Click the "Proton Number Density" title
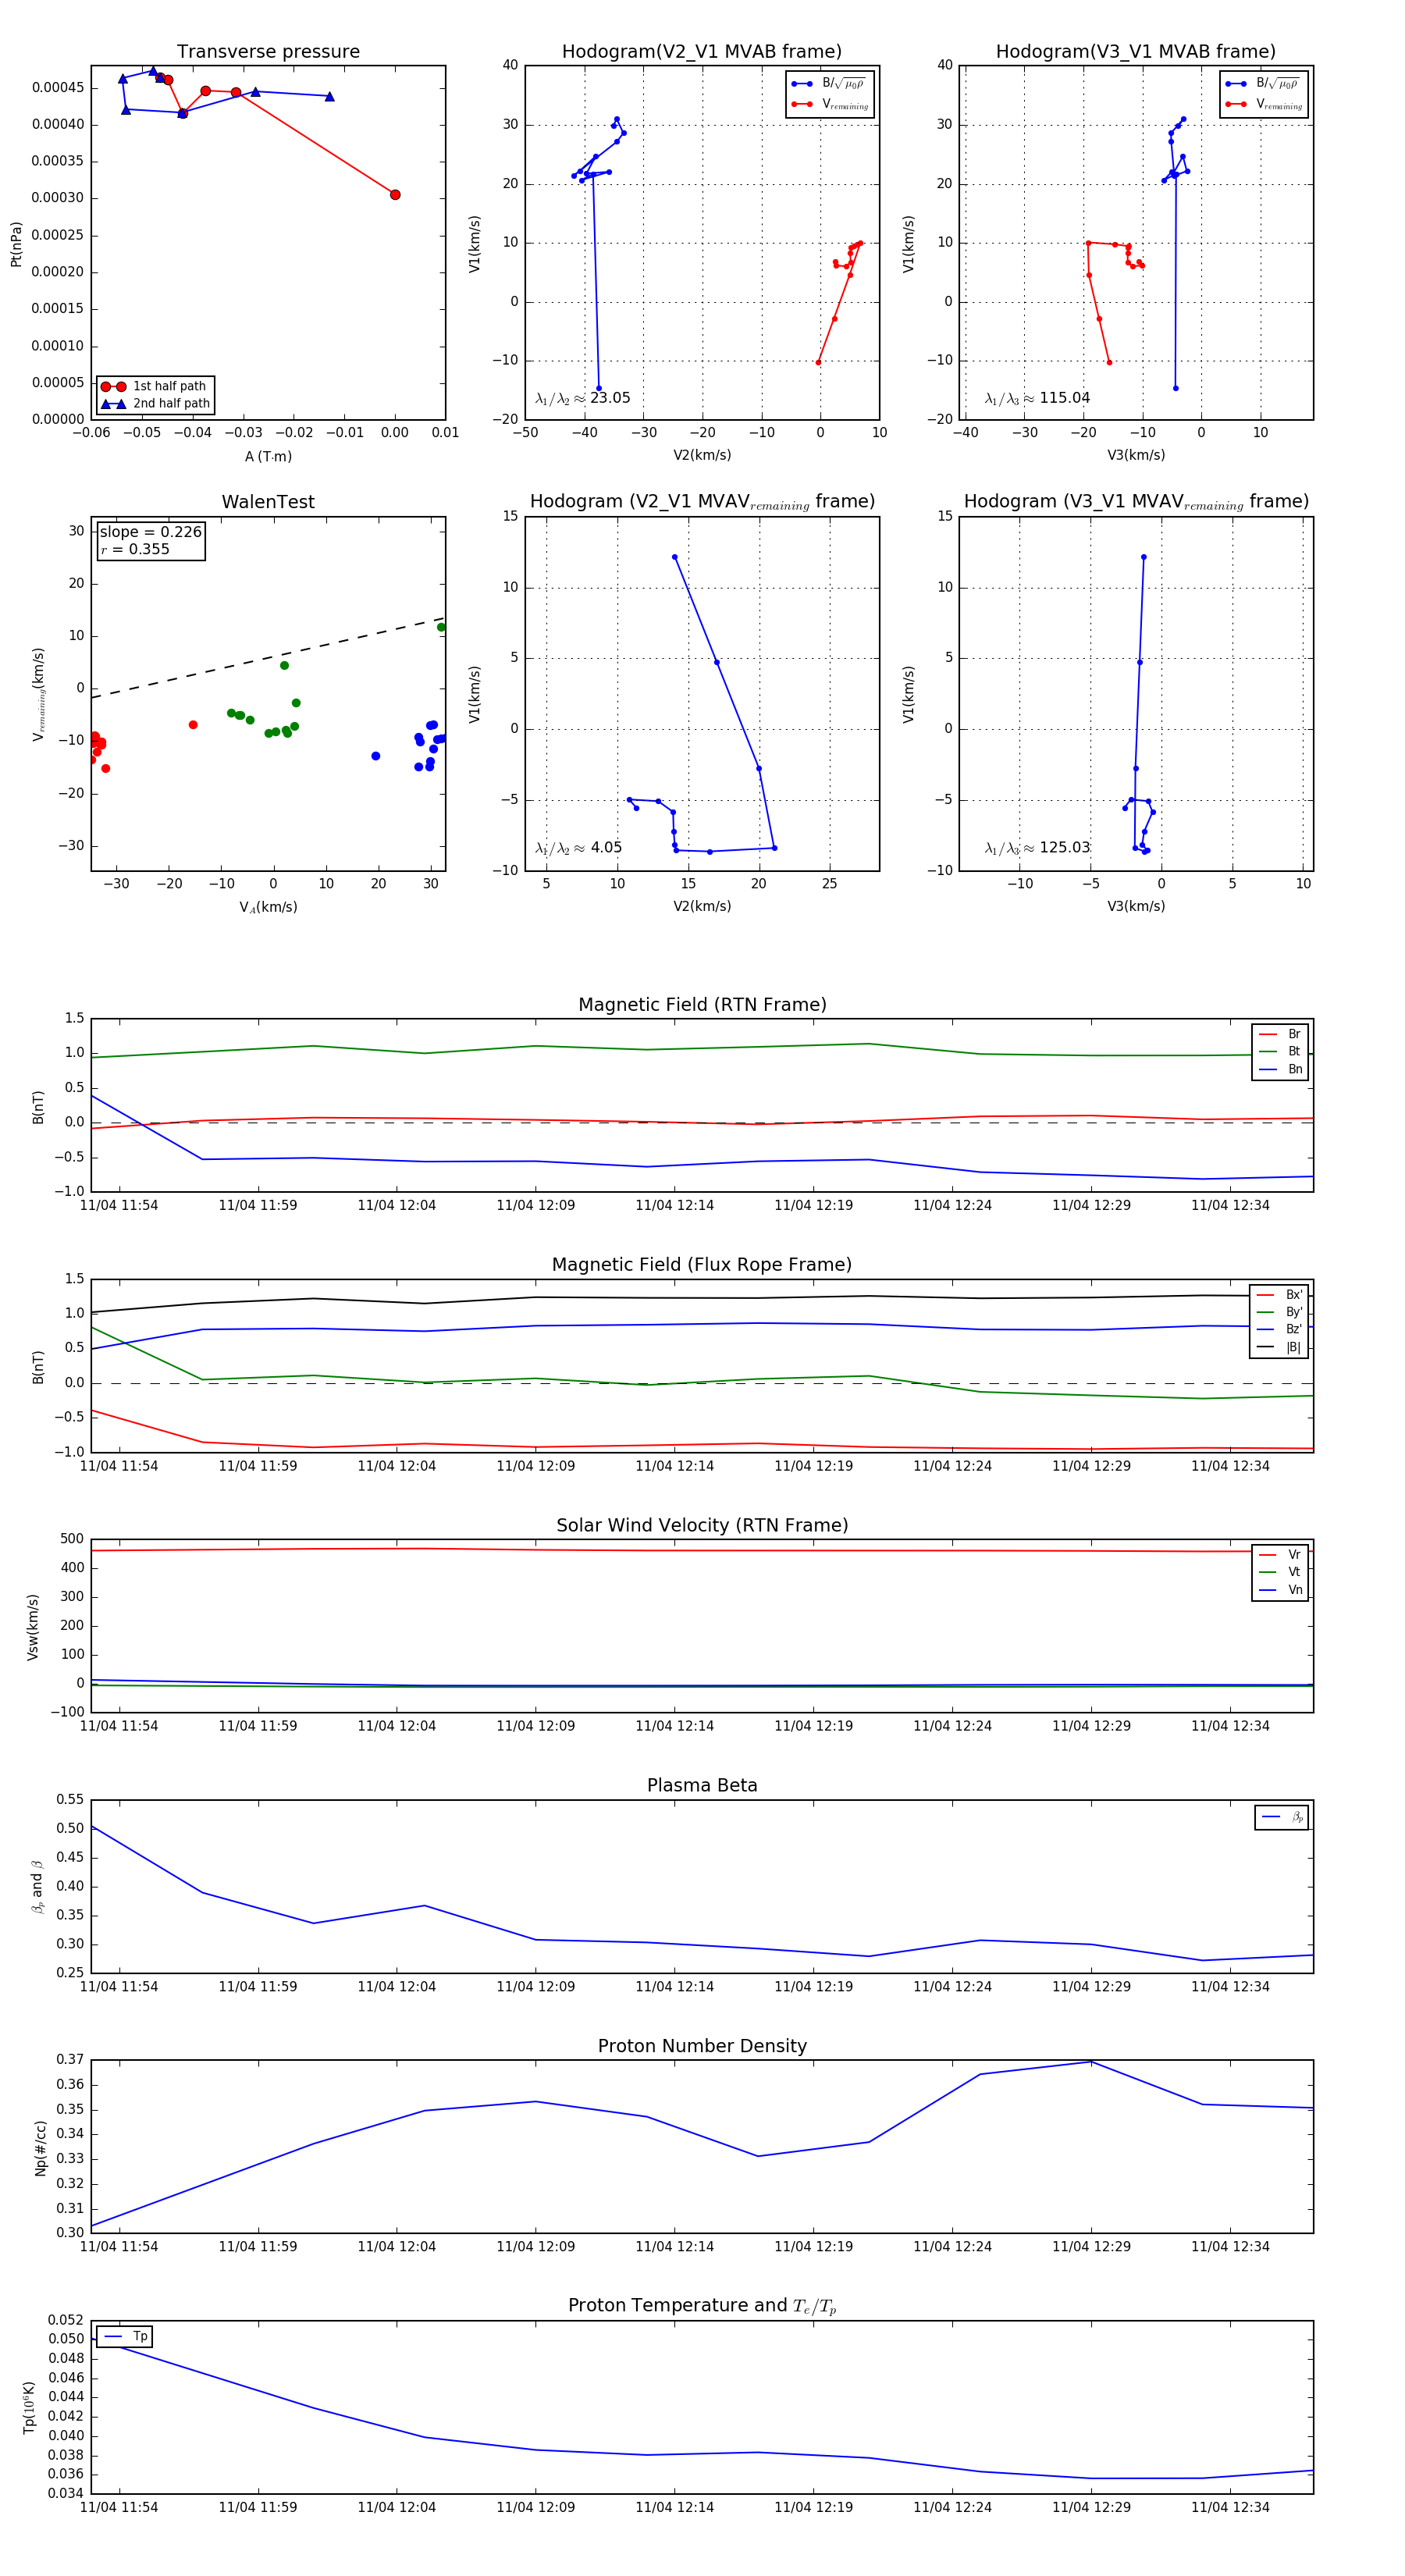Screen dimensions: 1405x2576 click(x=702, y=2045)
